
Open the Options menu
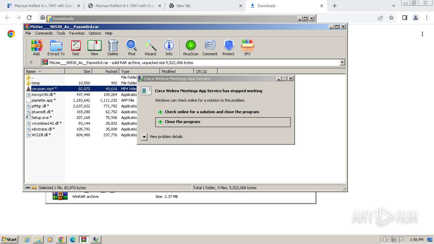point(95,33)
